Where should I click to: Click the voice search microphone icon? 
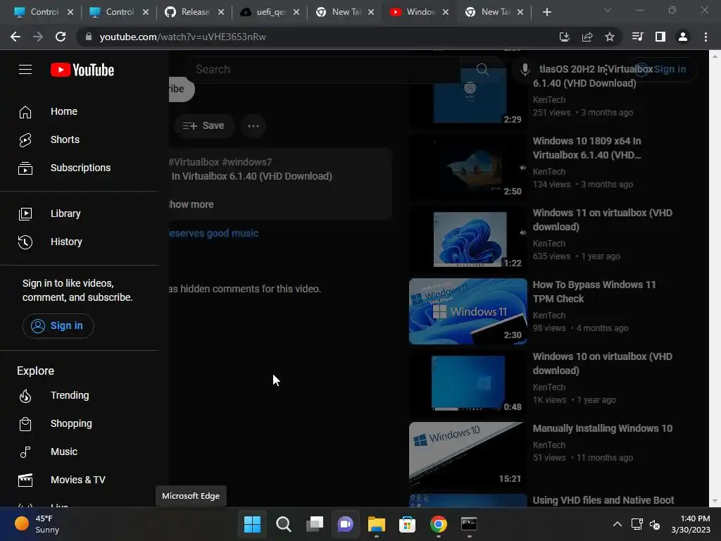(x=525, y=70)
